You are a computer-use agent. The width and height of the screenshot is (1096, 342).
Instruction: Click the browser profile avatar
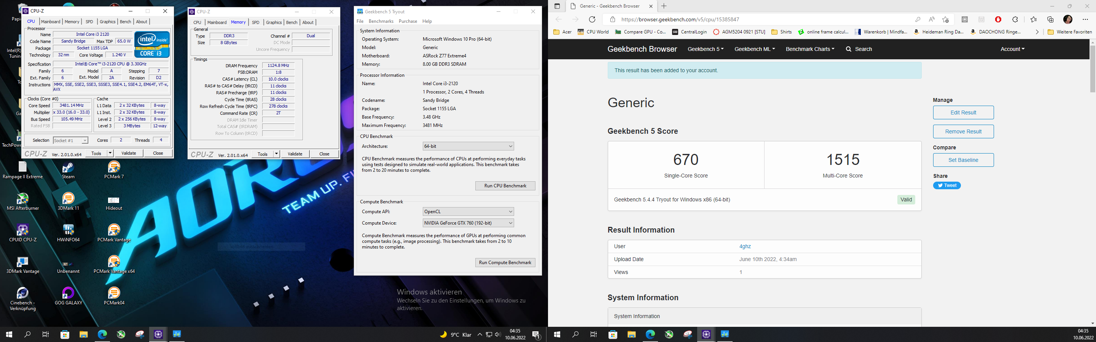(1067, 19)
